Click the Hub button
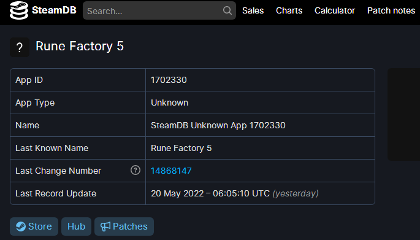The image size is (420, 240). pyautogui.click(x=77, y=226)
